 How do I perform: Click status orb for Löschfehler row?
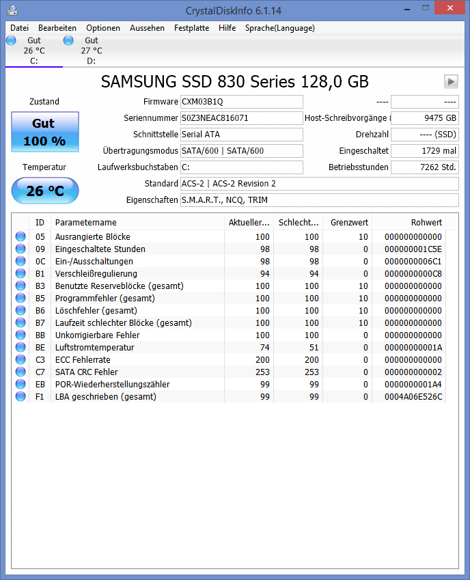(x=20, y=310)
